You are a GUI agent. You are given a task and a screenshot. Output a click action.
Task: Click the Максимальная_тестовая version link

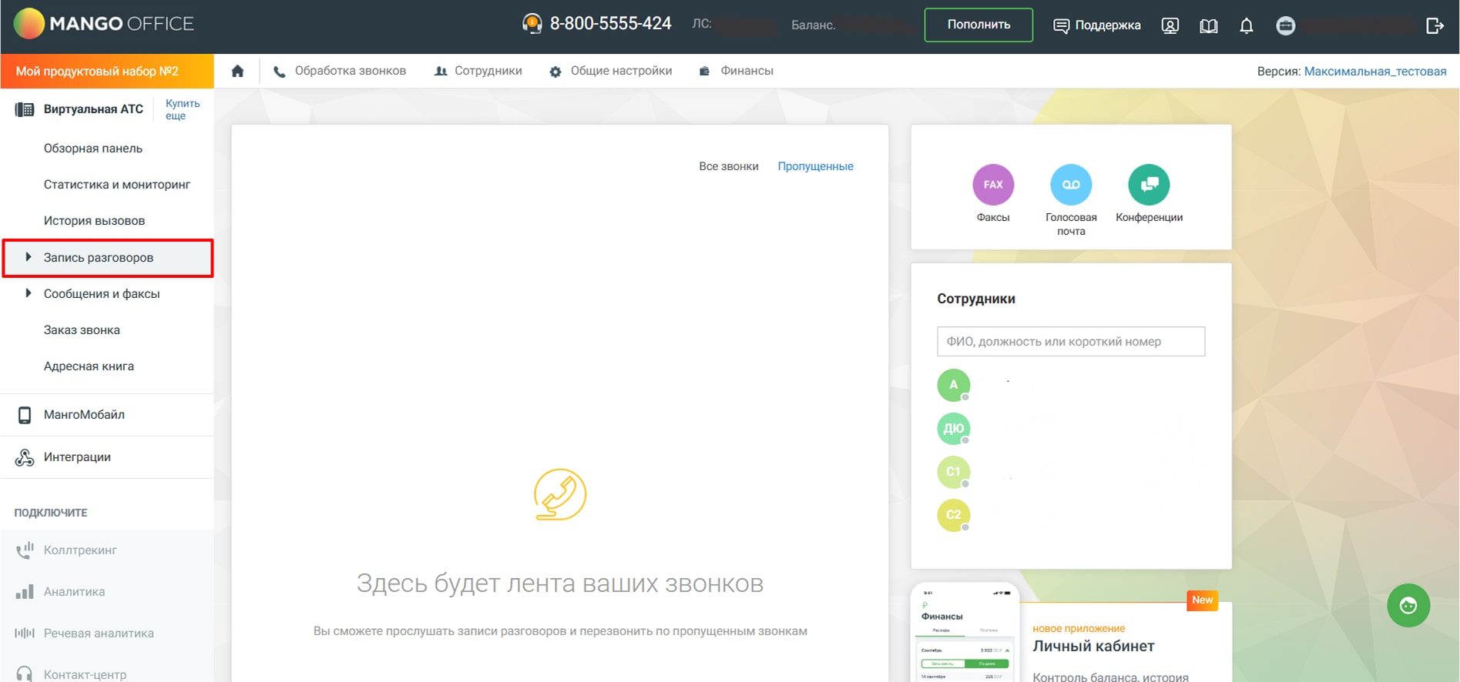pos(1374,72)
